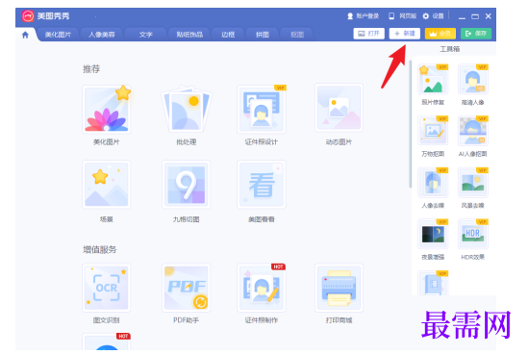The width and height of the screenshot is (529, 355).
Task: Open 九格切图 nine-grid cut icon
Action: (x=187, y=185)
